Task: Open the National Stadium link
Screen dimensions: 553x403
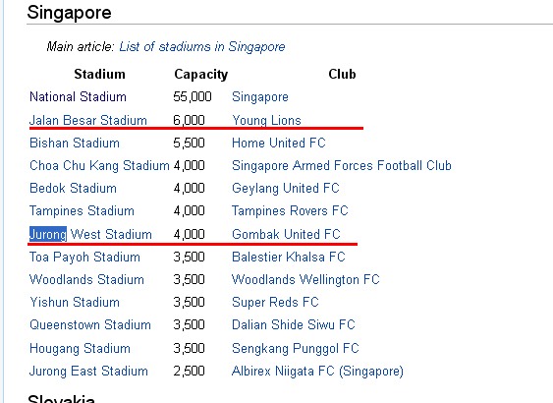Action: click(x=78, y=96)
